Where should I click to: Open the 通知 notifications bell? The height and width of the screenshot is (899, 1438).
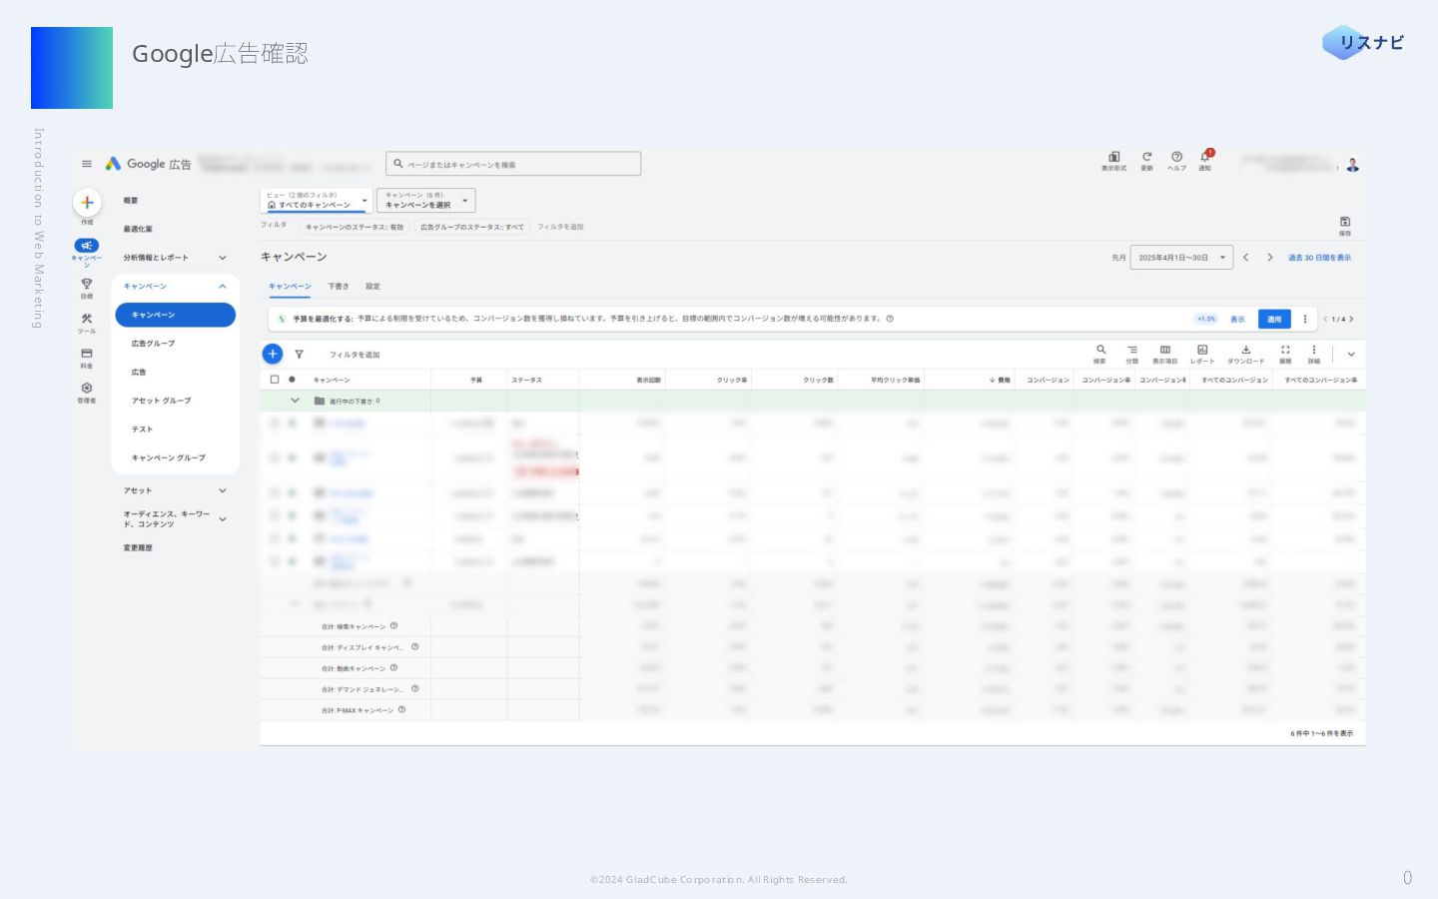[x=1204, y=159]
